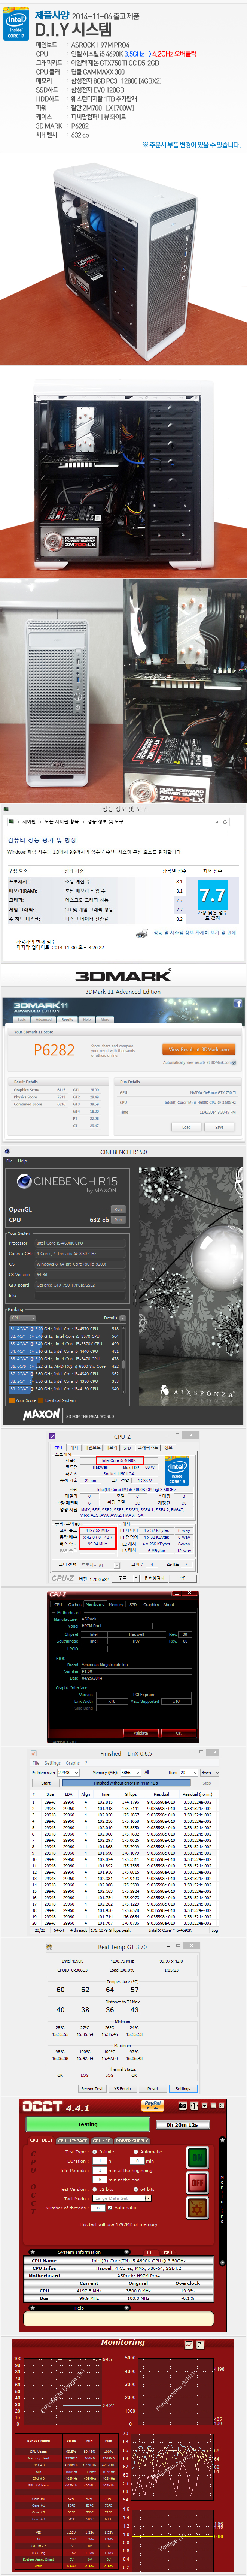Open the File menu in Cinebench
Image resolution: width=247 pixels, height=2576 pixels.
(9, 1161)
